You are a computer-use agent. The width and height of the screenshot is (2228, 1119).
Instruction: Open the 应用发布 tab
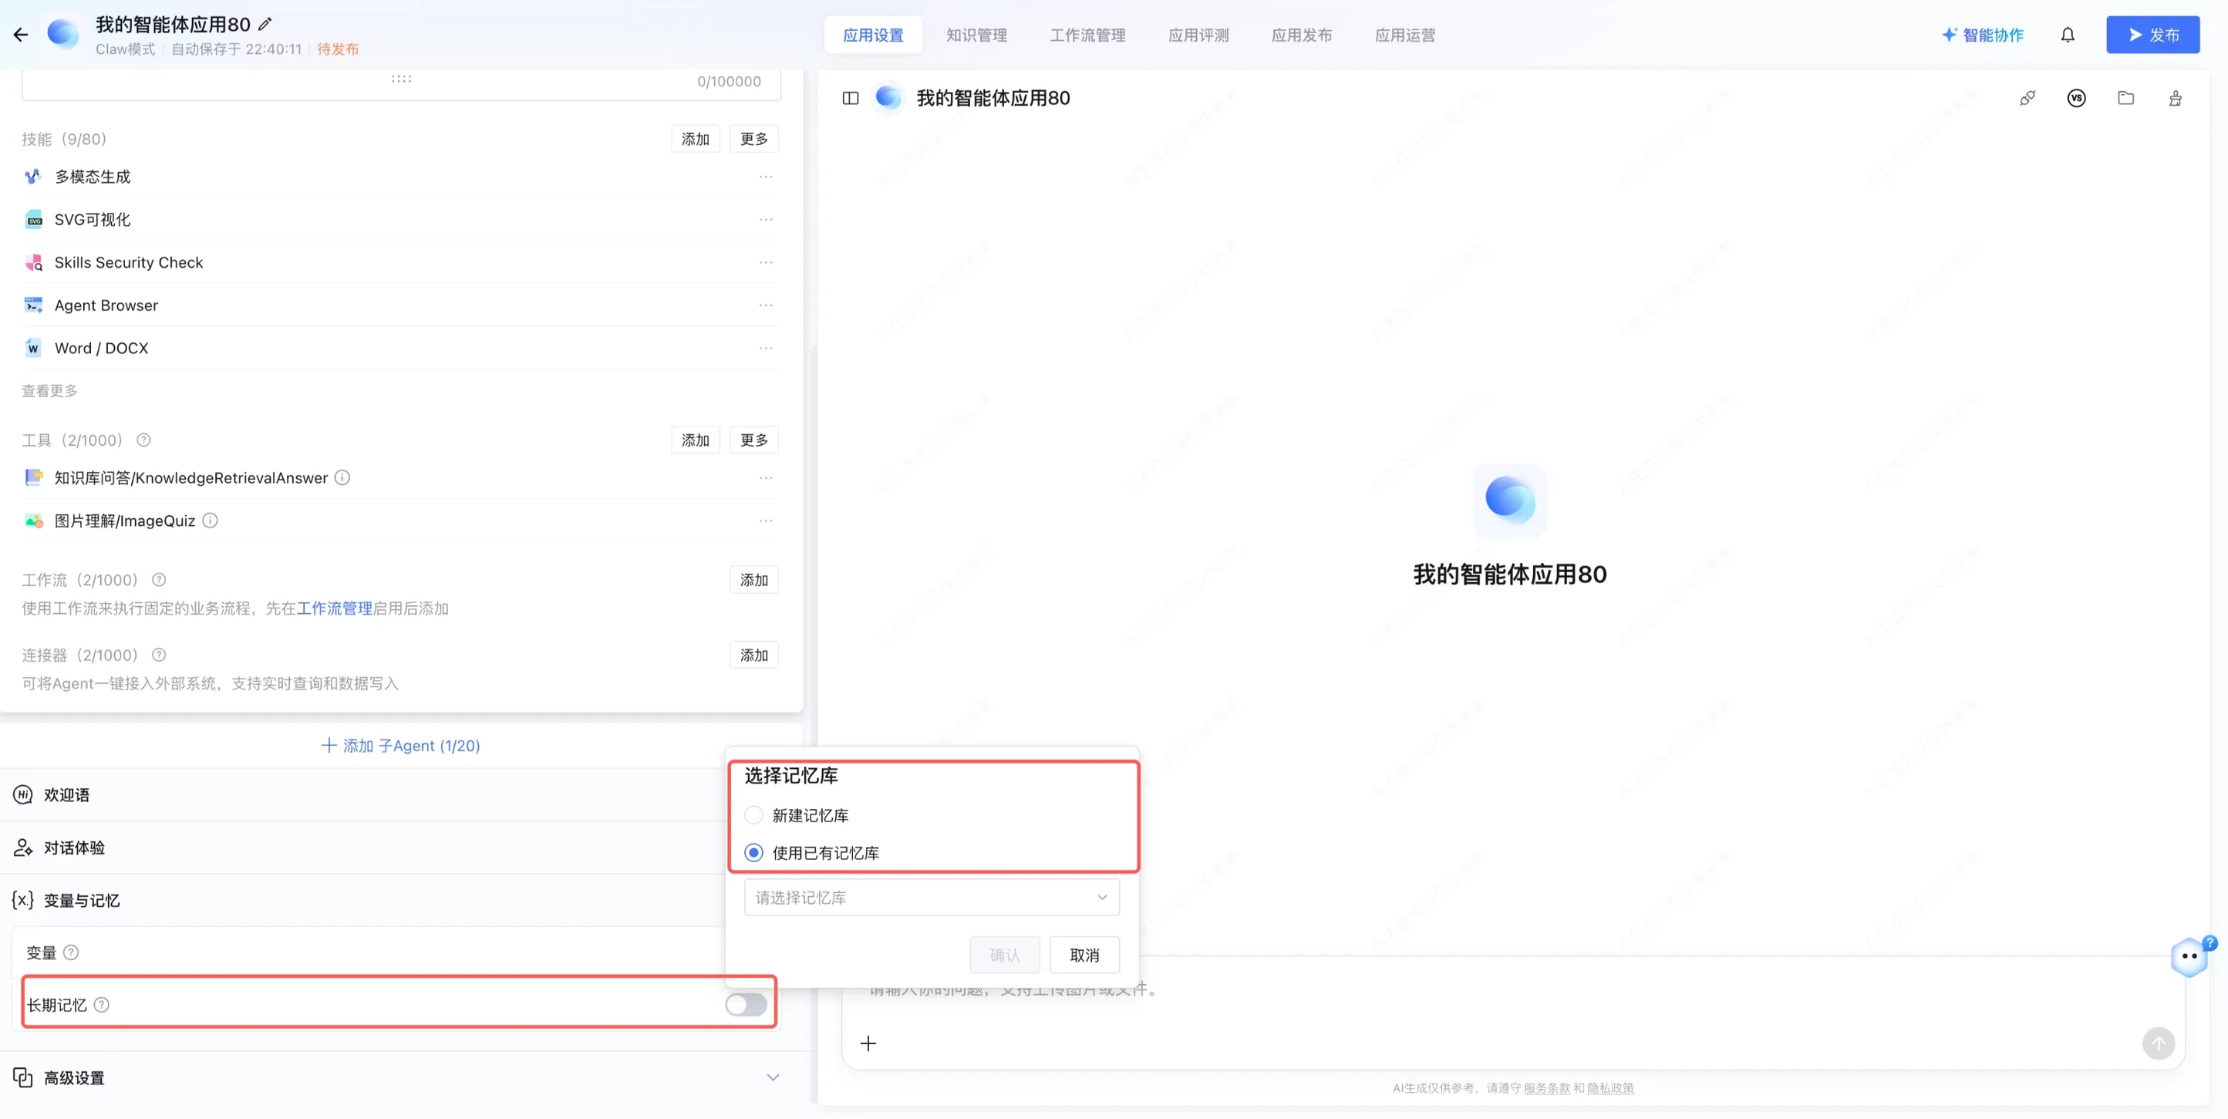coord(1301,35)
